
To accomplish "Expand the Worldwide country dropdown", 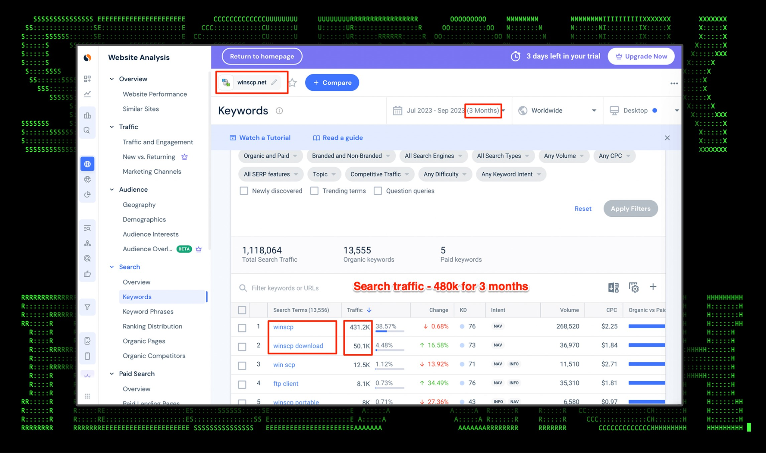I will pos(557,110).
